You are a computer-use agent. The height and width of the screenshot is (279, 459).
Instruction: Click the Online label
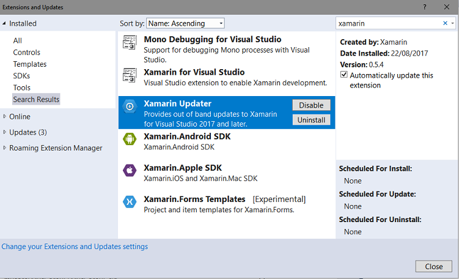pos(20,116)
